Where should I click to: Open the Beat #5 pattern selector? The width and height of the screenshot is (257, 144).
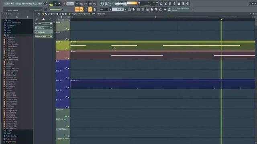118,10
